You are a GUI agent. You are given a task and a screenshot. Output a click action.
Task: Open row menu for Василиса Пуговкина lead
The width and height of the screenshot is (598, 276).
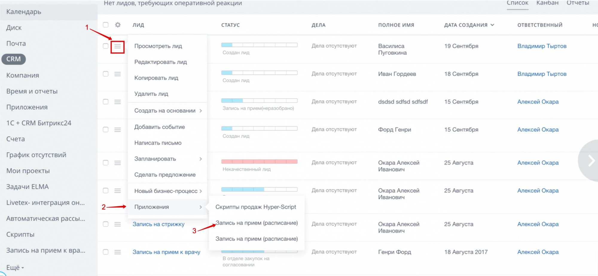coord(118,46)
